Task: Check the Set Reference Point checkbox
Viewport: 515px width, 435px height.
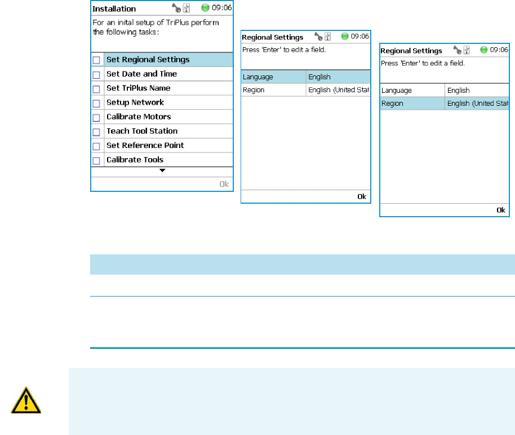Action: point(96,146)
